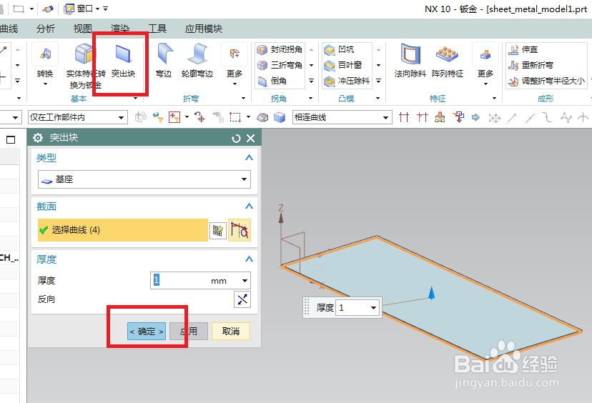Viewport: 592px width, 403px height.
Task: Open the 类型 基座 dropdown
Action: pos(144,179)
